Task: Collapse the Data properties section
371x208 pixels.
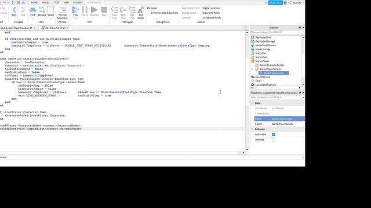Action: (252, 103)
